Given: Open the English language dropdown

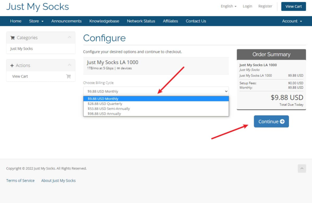Looking at the screenshot, I should click(229, 6).
